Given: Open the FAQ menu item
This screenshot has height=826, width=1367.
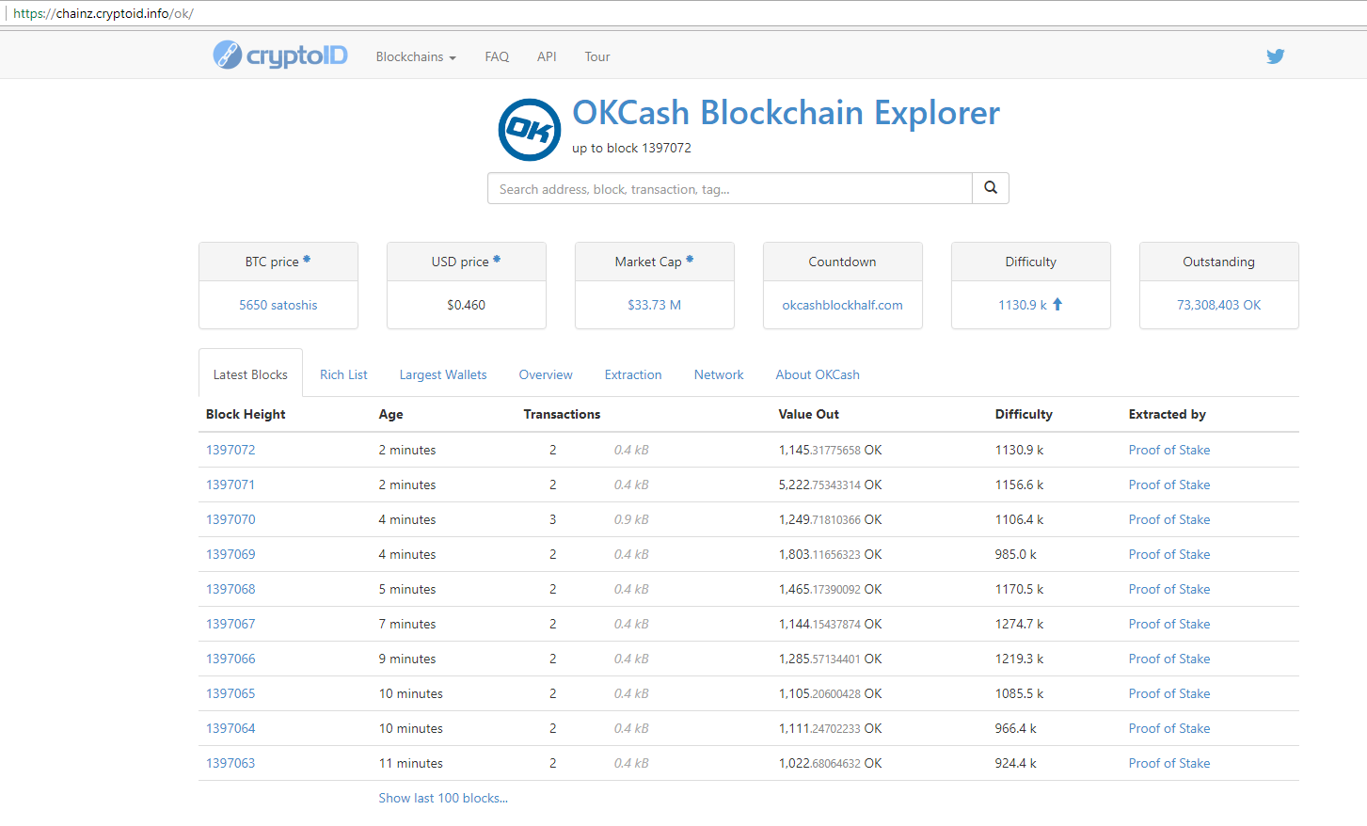Looking at the screenshot, I should (x=497, y=56).
